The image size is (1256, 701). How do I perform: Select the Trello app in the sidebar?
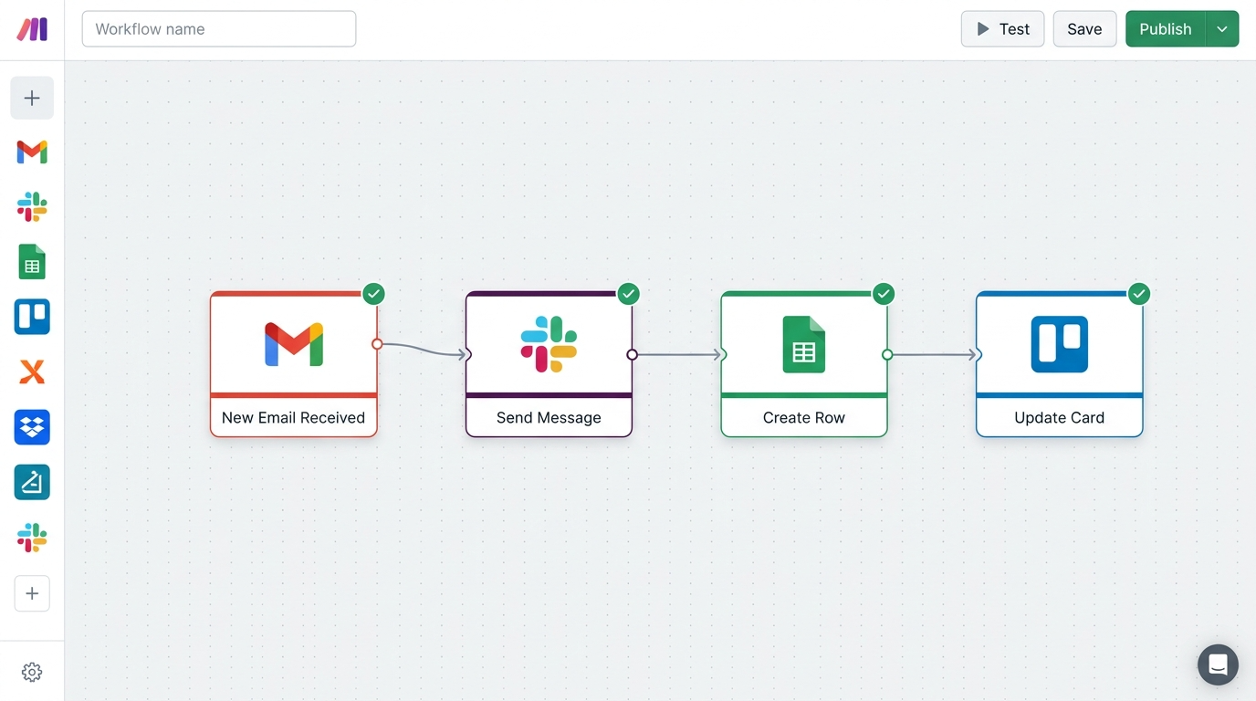(x=32, y=317)
